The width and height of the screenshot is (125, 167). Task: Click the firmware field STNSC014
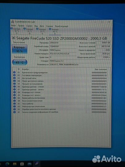63,43
